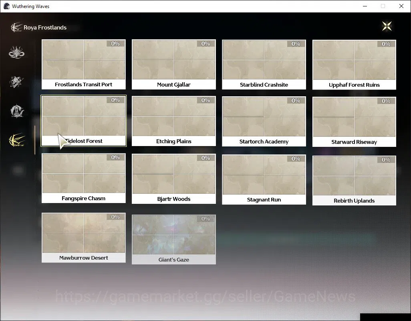Open Starblind Crashsite map card
The image size is (411, 321).
(264, 65)
